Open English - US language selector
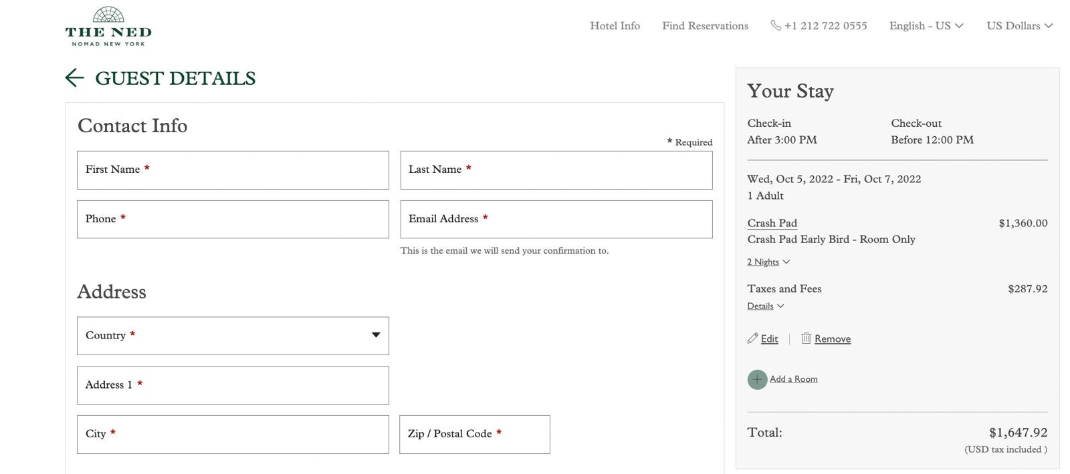This screenshot has height=474, width=1070. click(926, 26)
